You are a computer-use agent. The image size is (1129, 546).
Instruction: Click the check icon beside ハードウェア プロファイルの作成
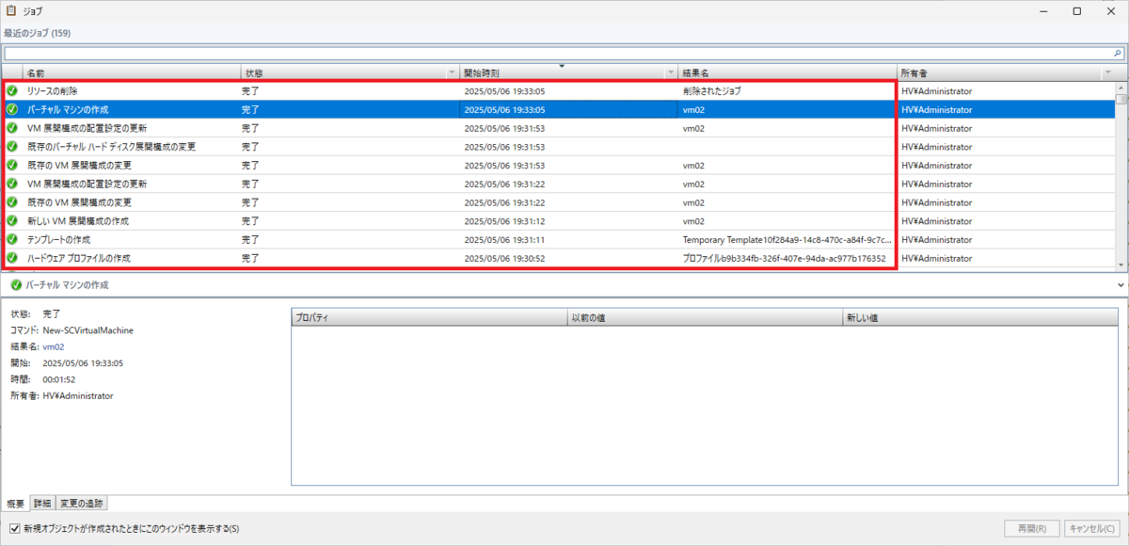tap(12, 258)
